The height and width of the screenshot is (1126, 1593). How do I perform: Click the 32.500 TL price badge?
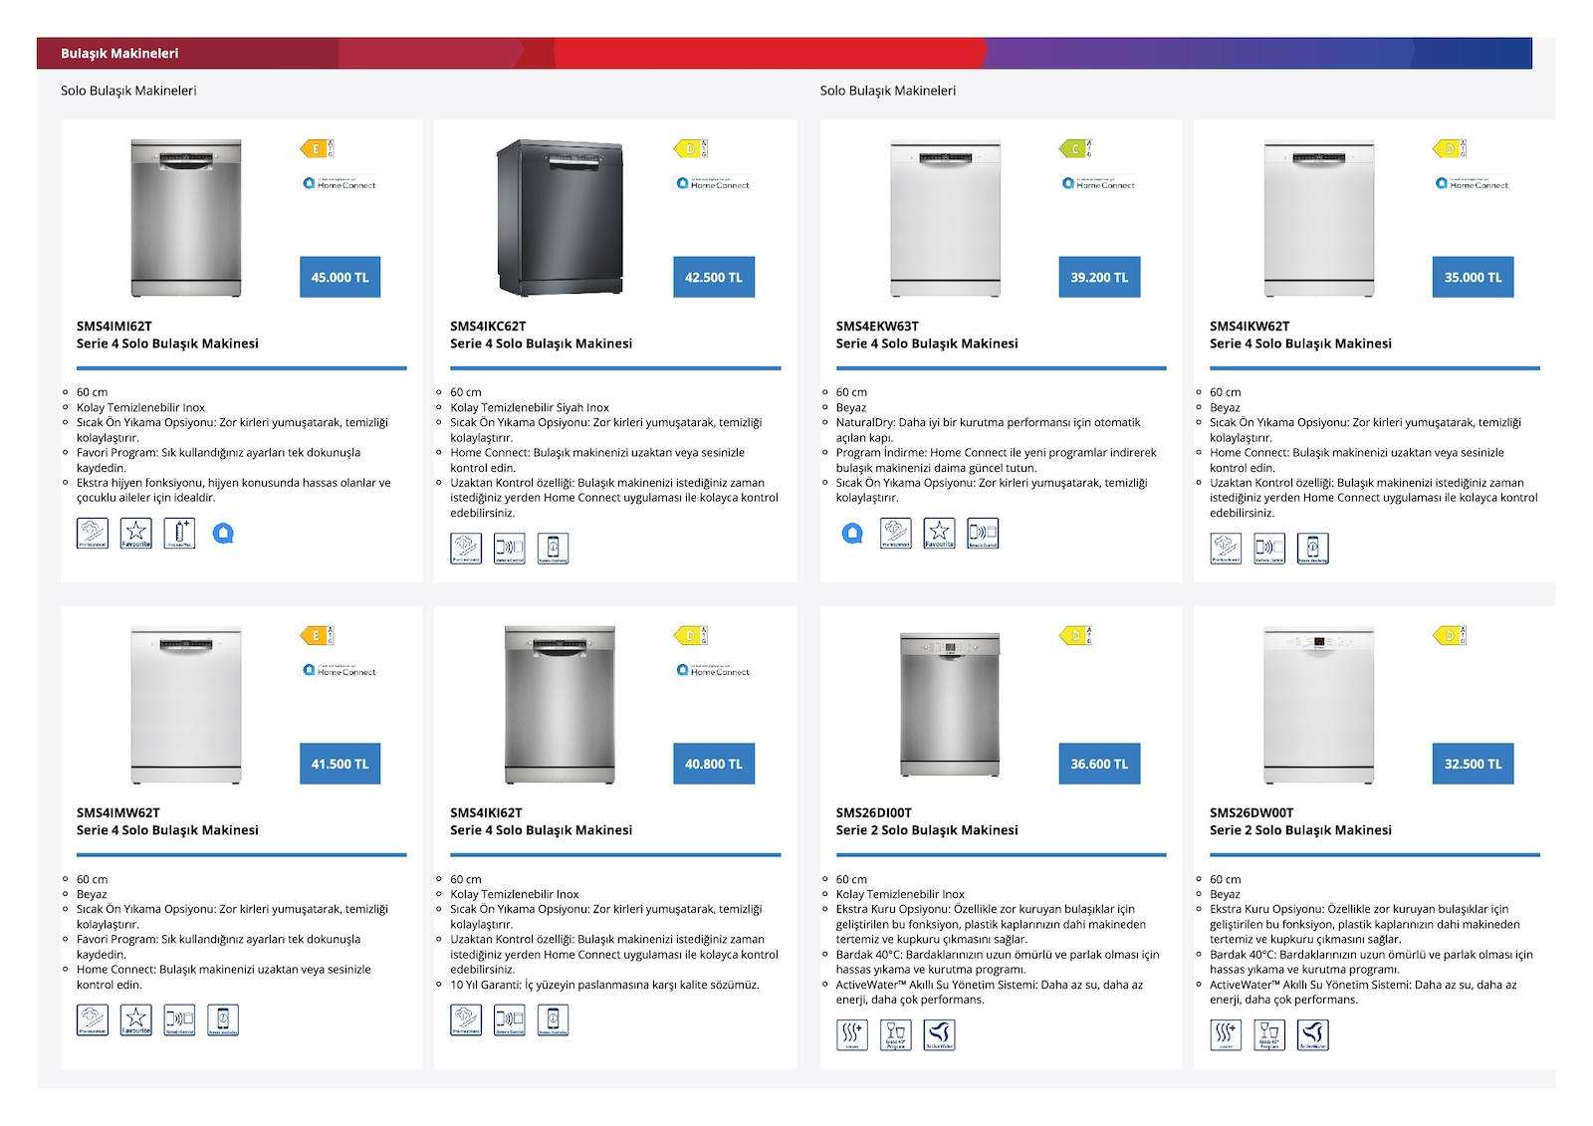(1474, 764)
